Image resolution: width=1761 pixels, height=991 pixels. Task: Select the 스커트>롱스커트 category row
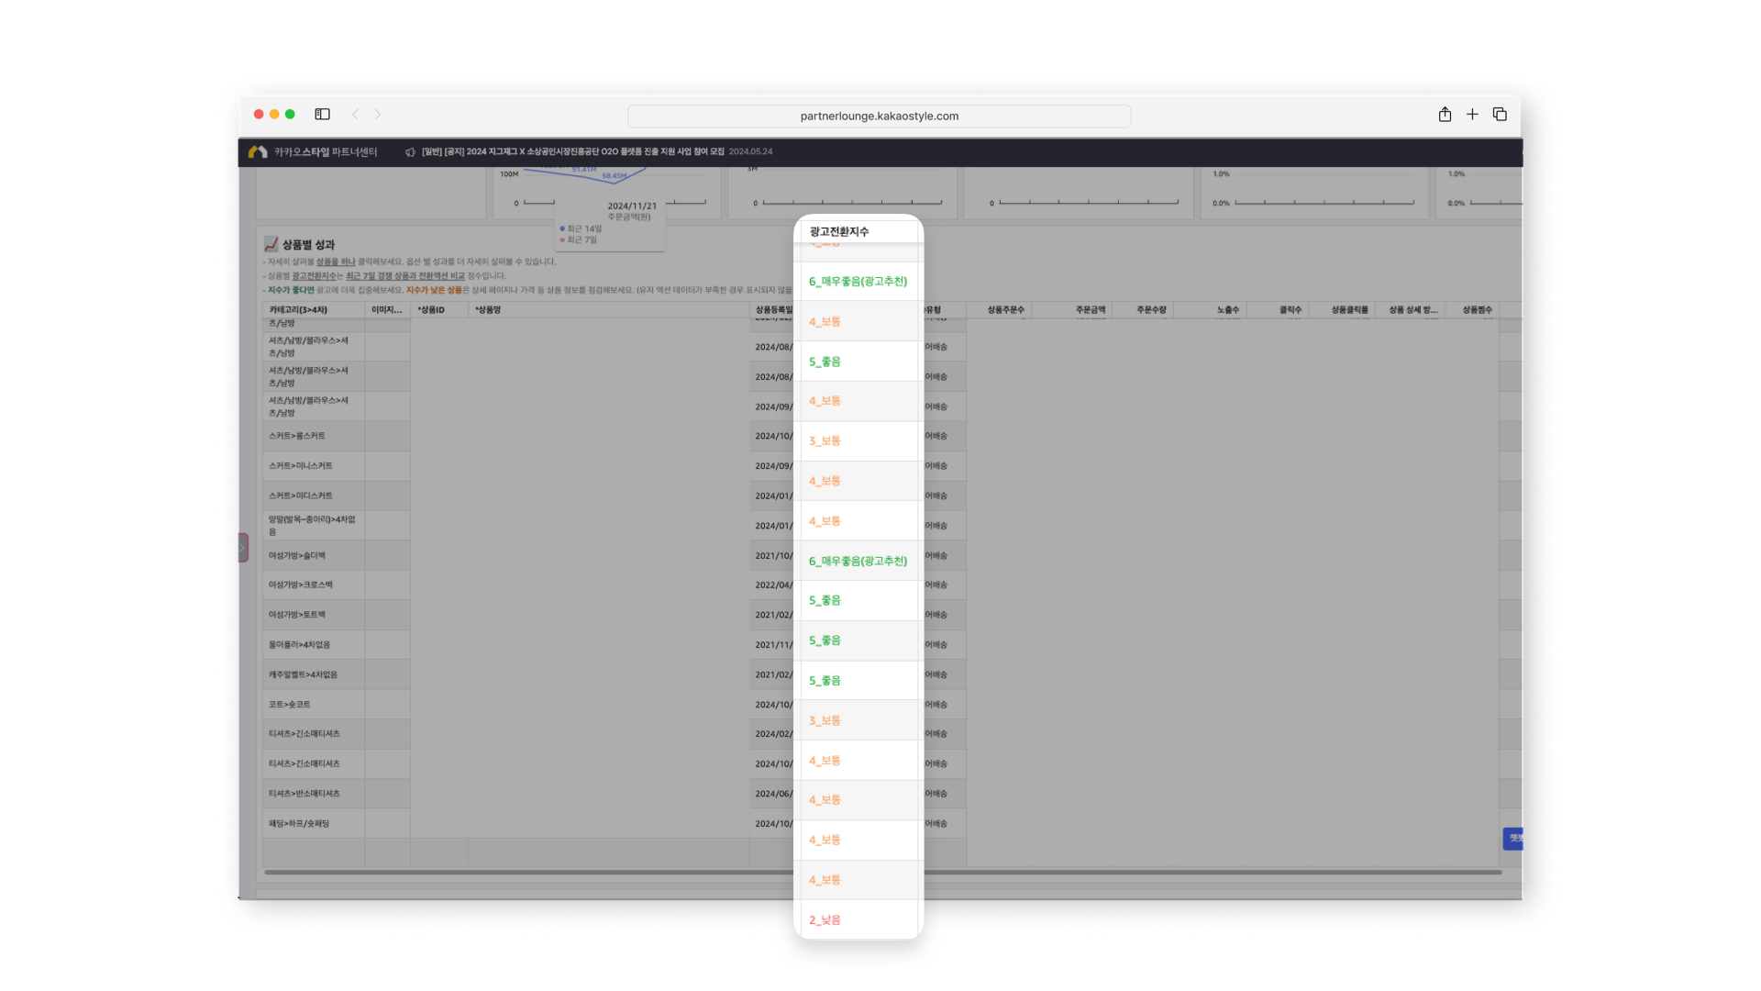coord(314,436)
